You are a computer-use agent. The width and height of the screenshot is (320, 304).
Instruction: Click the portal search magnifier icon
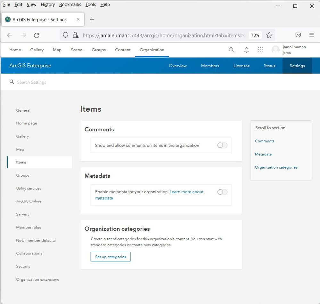(x=231, y=50)
